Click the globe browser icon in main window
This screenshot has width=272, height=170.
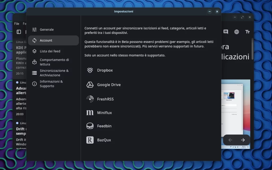237,32
